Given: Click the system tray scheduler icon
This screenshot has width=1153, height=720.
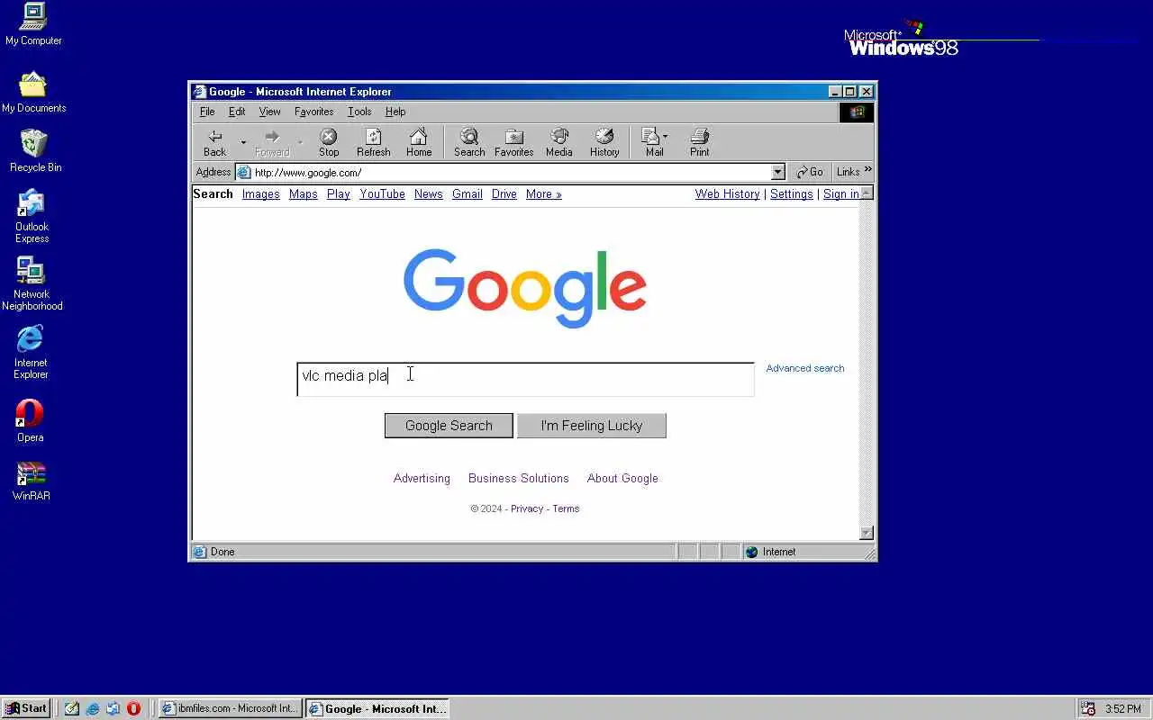Looking at the screenshot, I should pyautogui.click(x=1088, y=708).
